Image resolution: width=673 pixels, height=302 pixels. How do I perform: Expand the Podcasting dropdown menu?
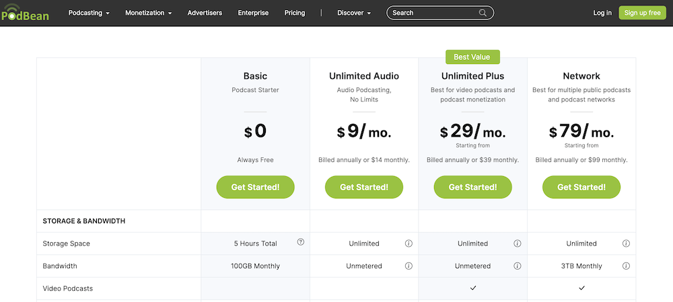[x=89, y=13]
